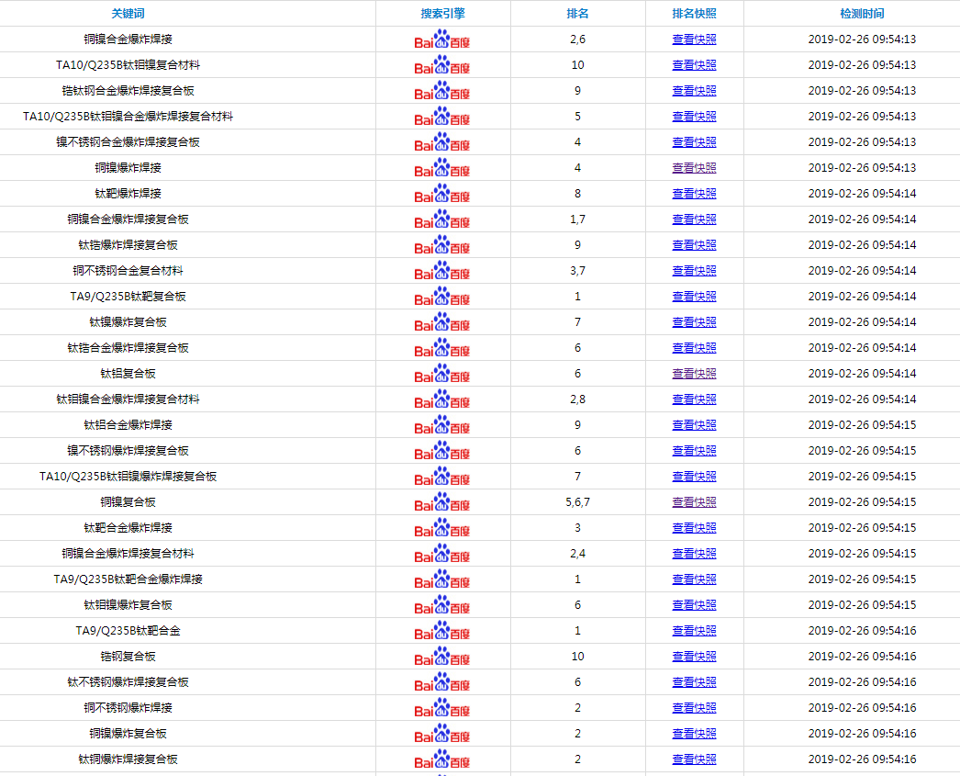
Task: Click the 关键词 column header
Action: point(128,14)
